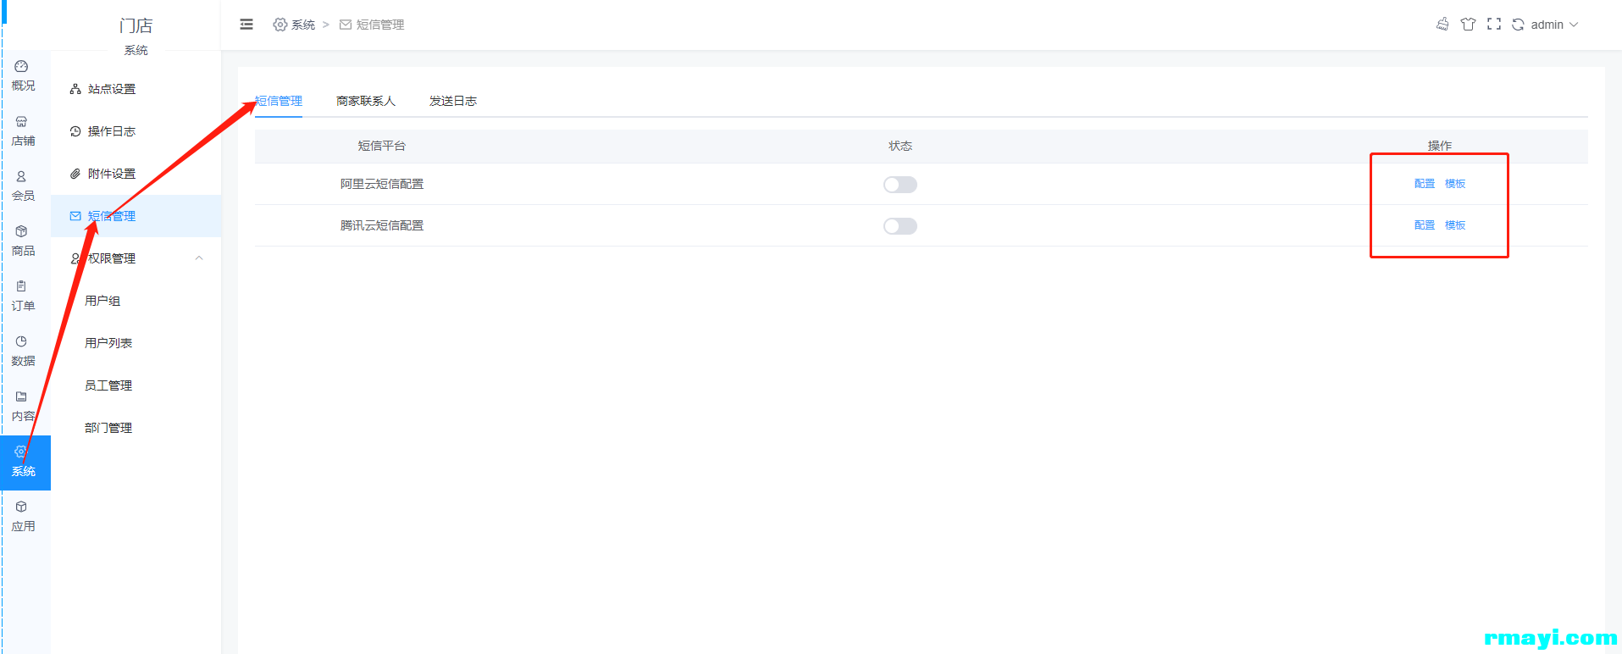Screen dimensions: 1622x654
Task: Open the 应用 apps sidebar icon
Action: click(23, 516)
